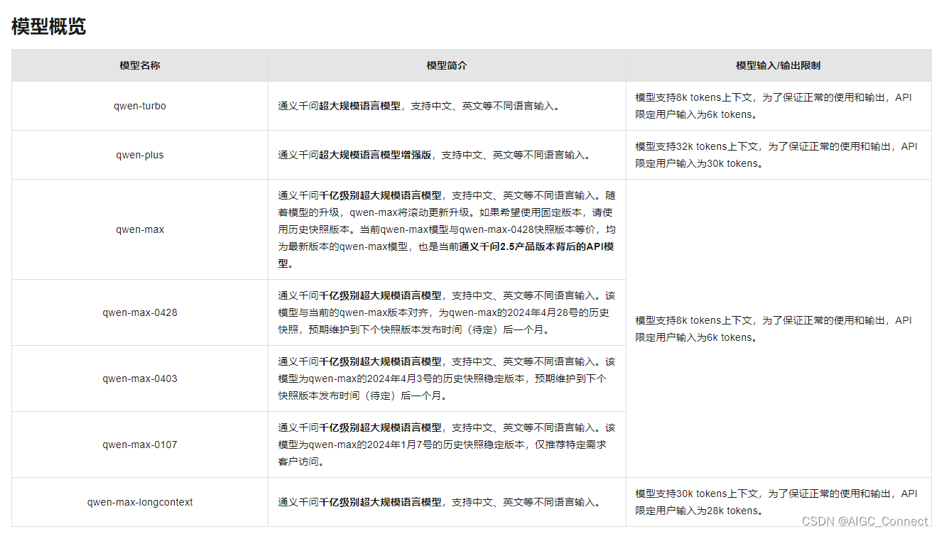Image resolution: width=939 pixels, height=534 pixels.
Task: Click the 模型输入/输出限制 column header
Action: [x=778, y=65]
